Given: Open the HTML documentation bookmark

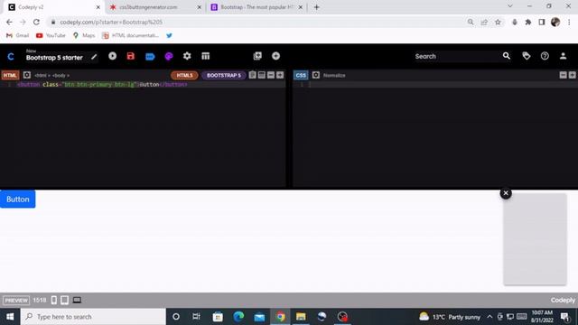Looking at the screenshot, I should (x=130, y=35).
